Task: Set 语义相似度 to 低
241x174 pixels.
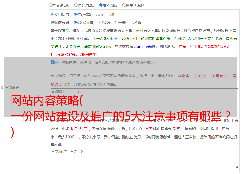Action: [109, 15]
